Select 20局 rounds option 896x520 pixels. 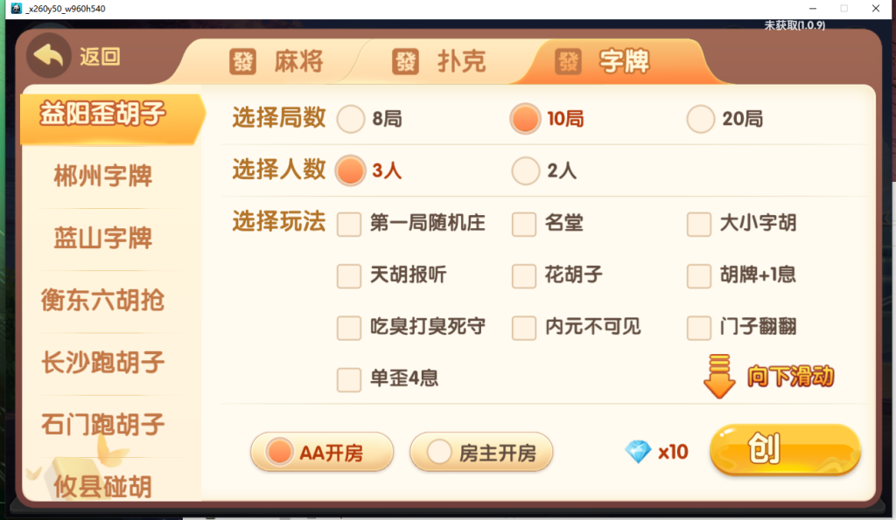tap(700, 119)
